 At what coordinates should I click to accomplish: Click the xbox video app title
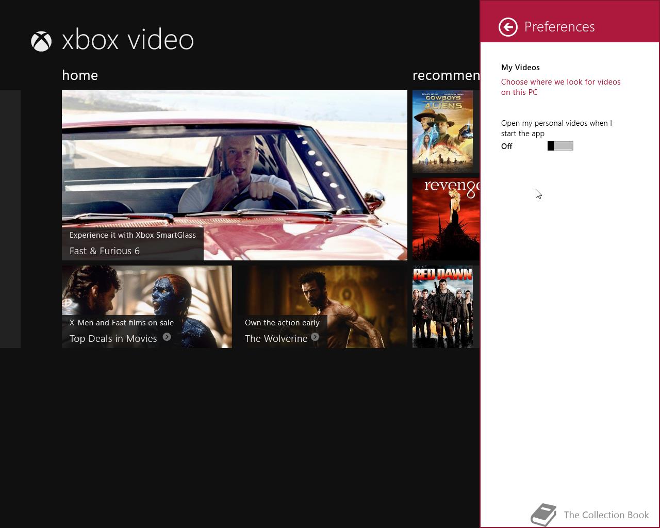[128, 40]
